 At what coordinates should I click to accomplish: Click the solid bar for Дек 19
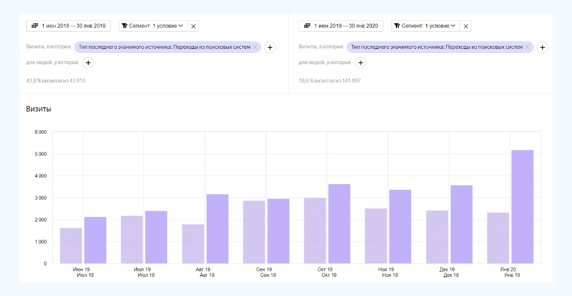click(461, 224)
